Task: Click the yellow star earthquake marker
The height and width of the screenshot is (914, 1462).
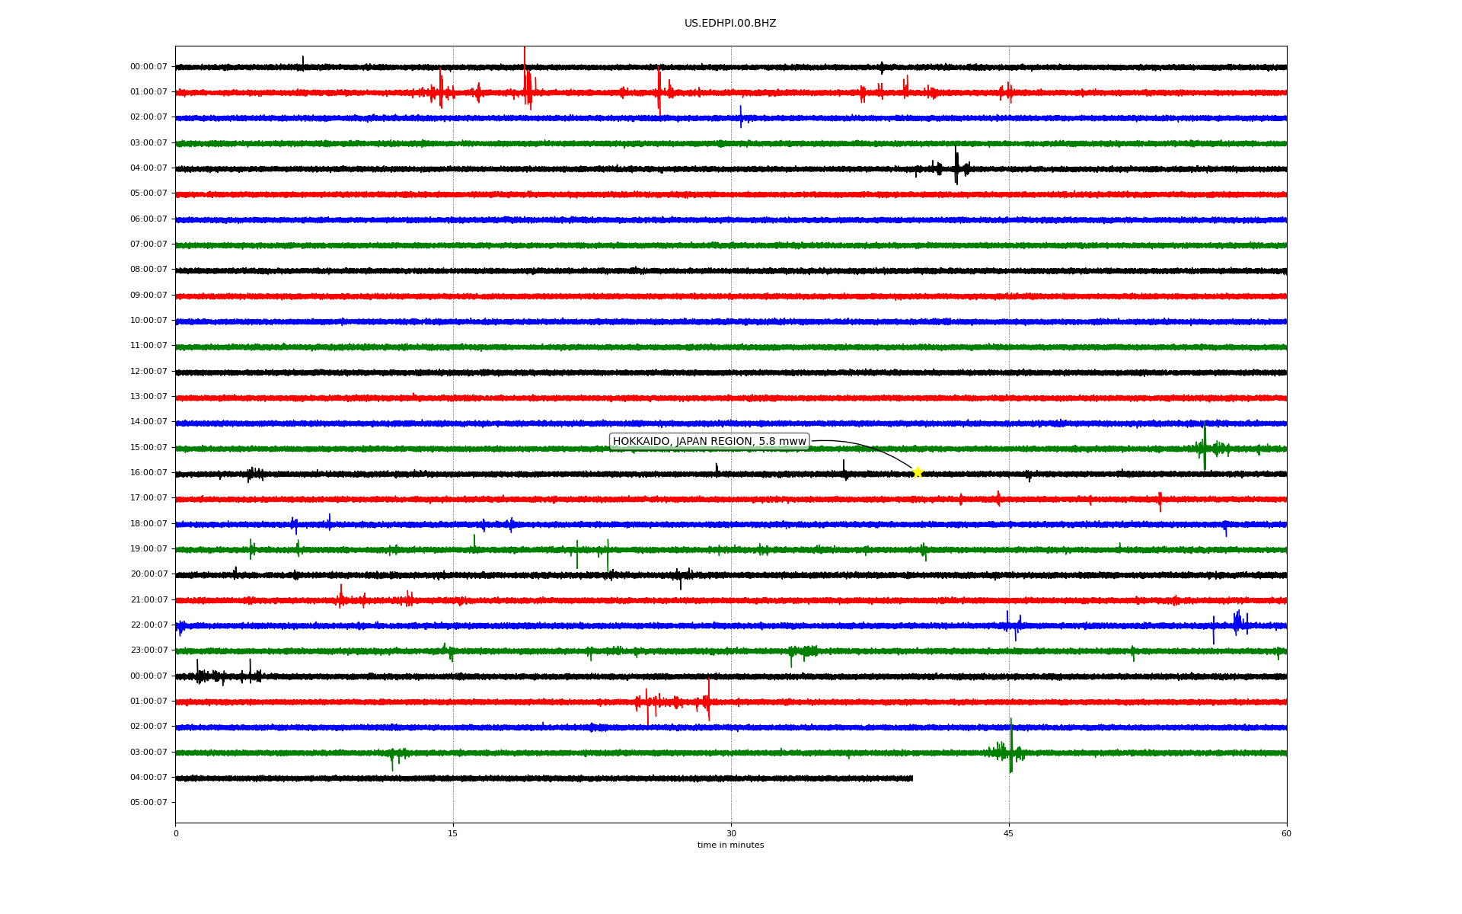Action: tap(918, 472)
